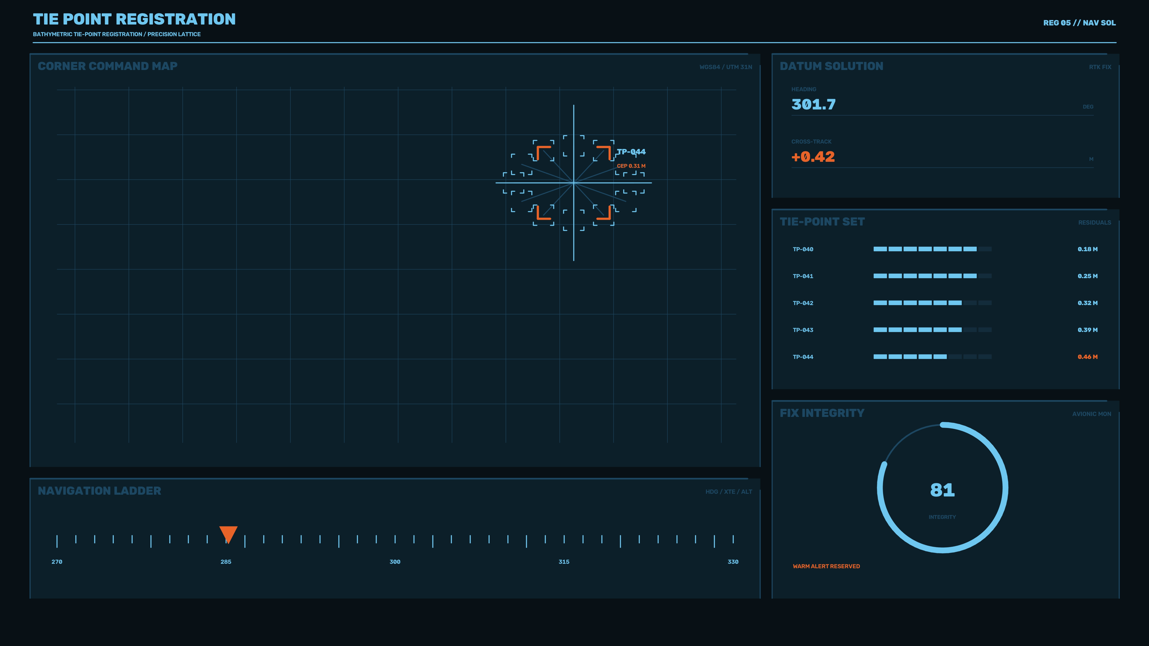
Task: Click the TP-044 label on the map
Action: click(x=631, y=152)
